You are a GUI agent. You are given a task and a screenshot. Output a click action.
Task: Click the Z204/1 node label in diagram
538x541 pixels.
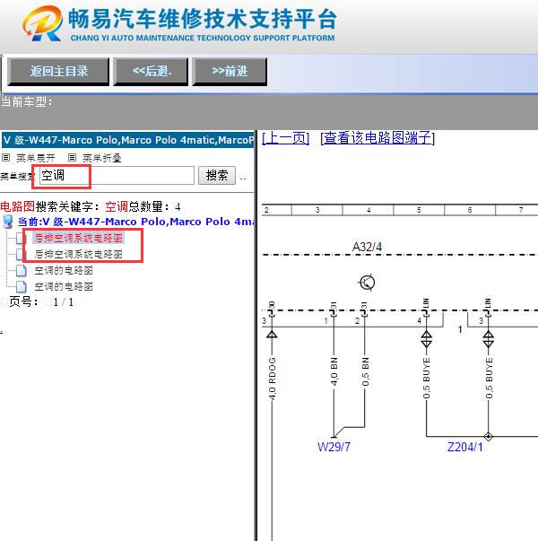(464, 447)
